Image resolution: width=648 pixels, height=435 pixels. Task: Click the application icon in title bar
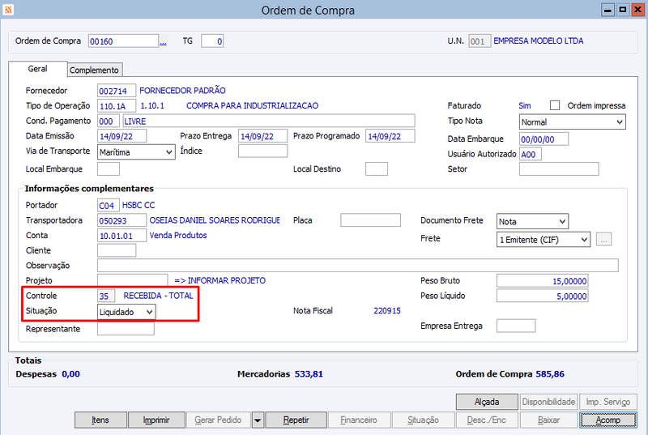8,10
